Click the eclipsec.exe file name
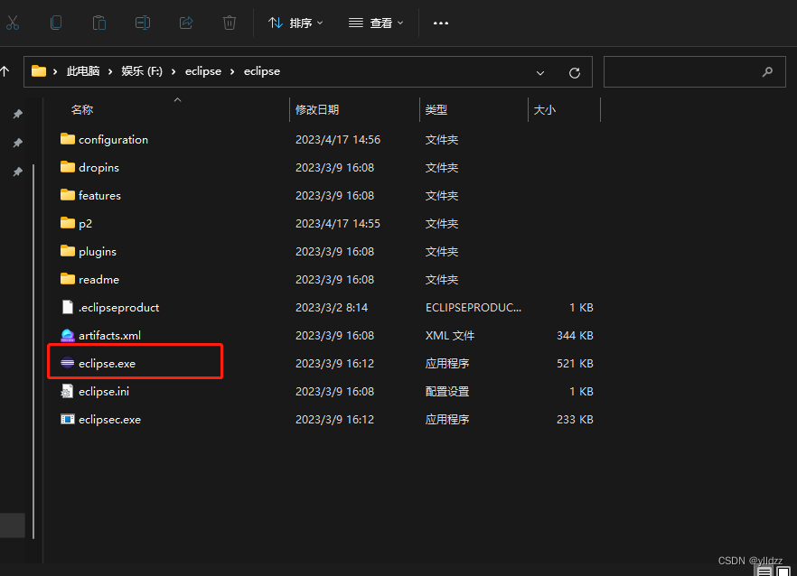Screen dimensions: 797x576 [x=110, y=420]
